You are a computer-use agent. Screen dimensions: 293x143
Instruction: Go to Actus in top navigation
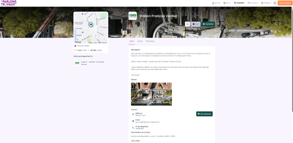[227, 3]
